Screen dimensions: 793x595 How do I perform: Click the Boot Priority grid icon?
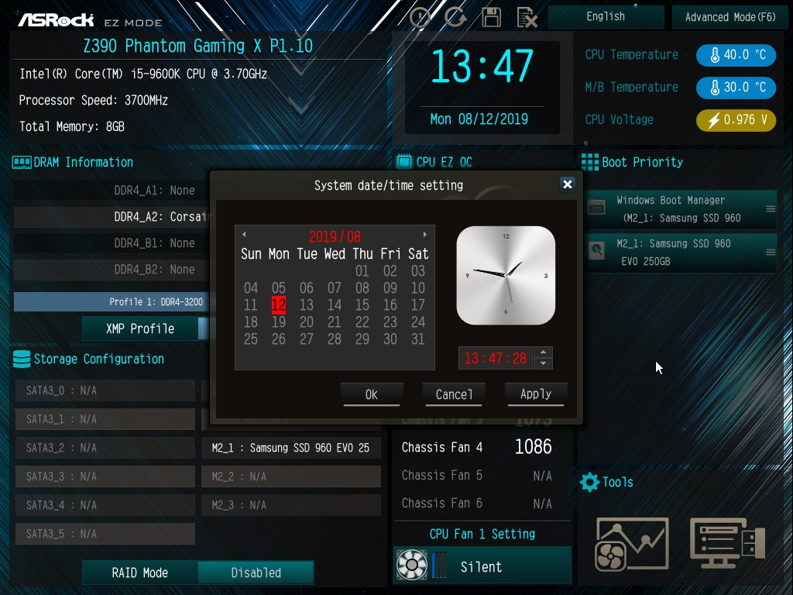point(589,162)
